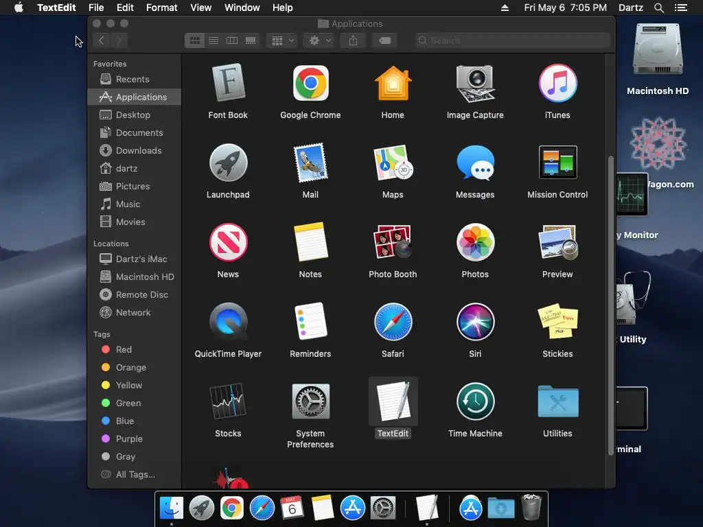The width and height of the screenshot is (703, 527).
Task: Open the Format menu
Action: [162, 8]
